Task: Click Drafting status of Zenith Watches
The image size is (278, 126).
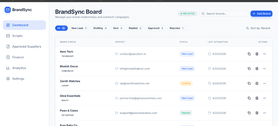Action: click(186, 83)
